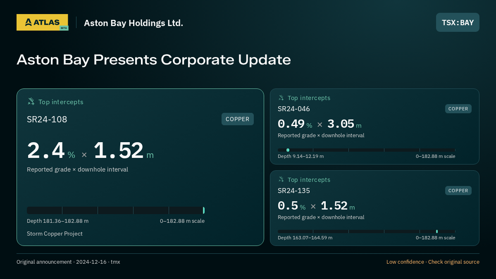Click the 3.05 m interval value

pyautogui.click(x=344, y=124)
